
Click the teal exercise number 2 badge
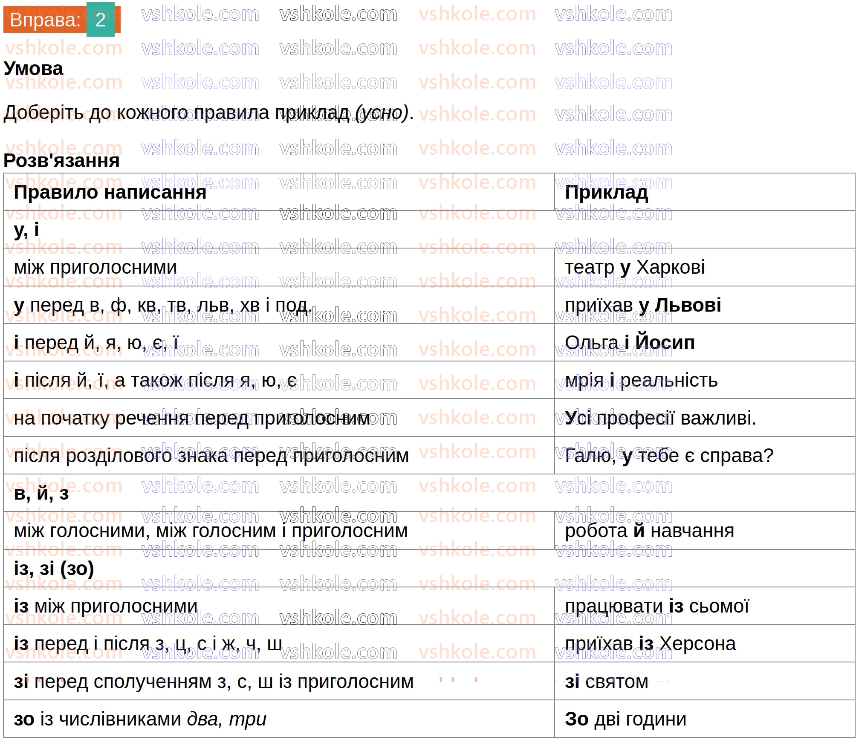[x=101, y=20]
